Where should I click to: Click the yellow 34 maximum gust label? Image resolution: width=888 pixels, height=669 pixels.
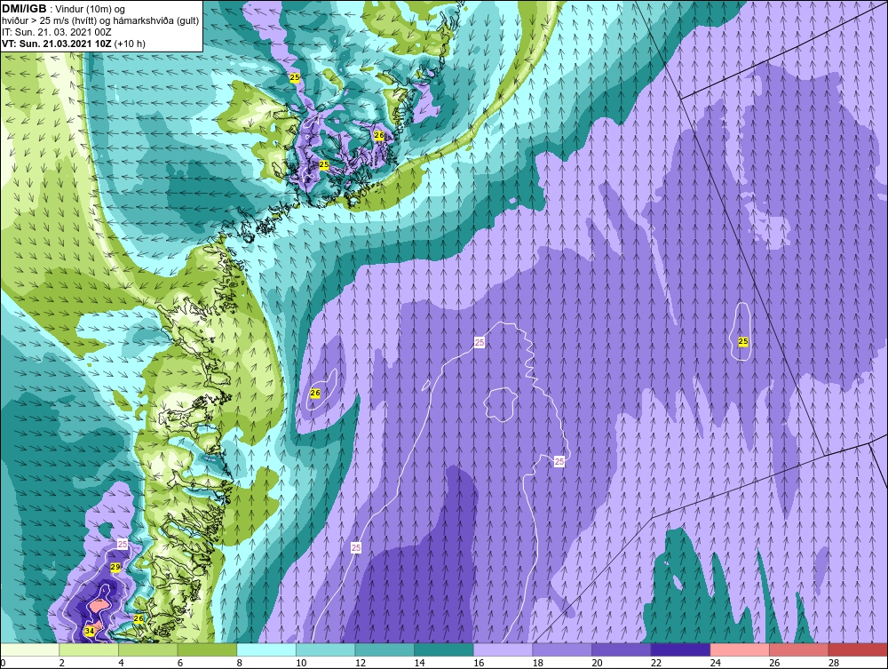coord(90,631)
